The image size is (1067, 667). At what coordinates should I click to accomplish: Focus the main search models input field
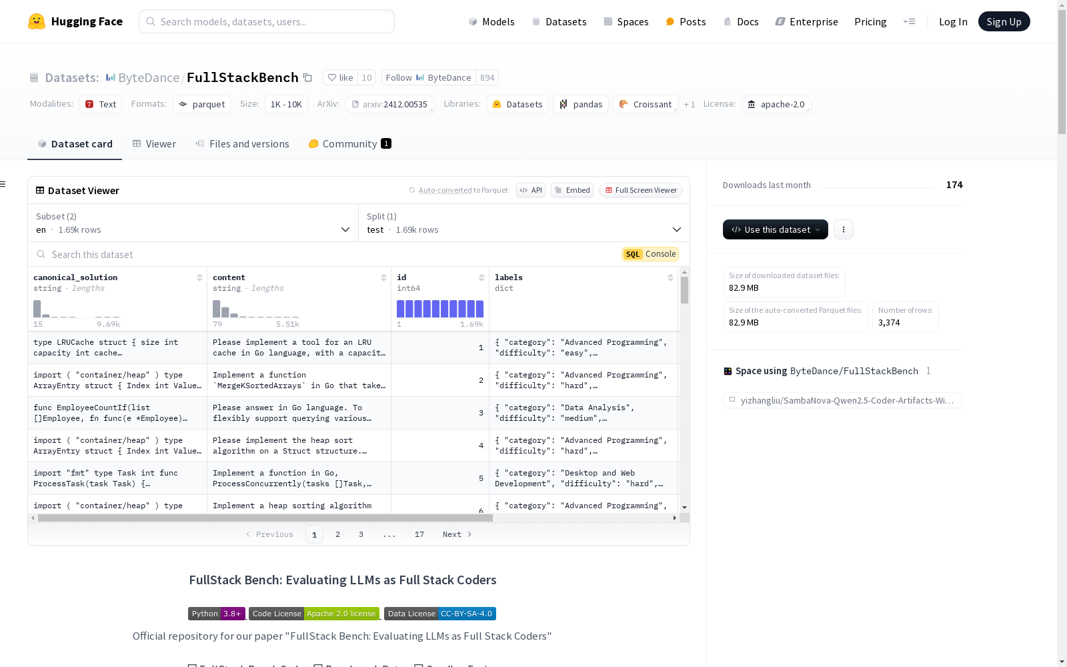(x=267, y=21)
